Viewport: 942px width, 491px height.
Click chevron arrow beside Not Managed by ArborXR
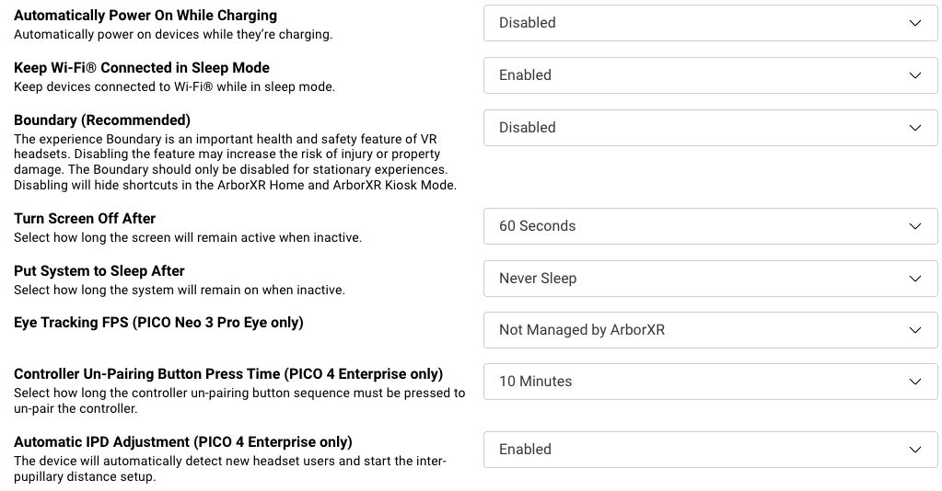[x=915, y=329]
